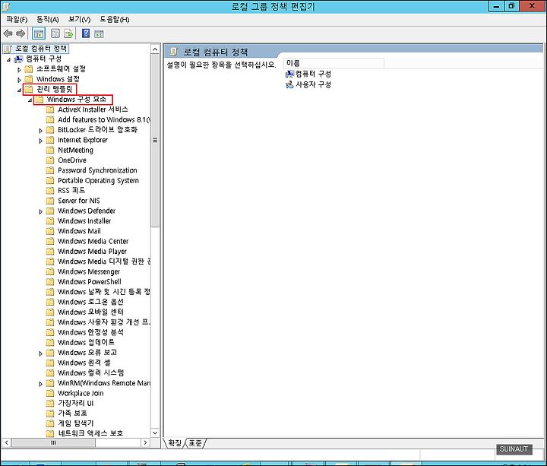Expand the Windows 오류 보고 node
This screenshot has height=466, width=547.
[x=40, y=353]
